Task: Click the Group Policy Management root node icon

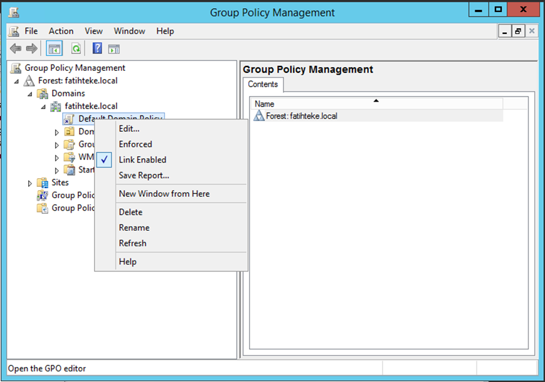Action: (16, 68)
